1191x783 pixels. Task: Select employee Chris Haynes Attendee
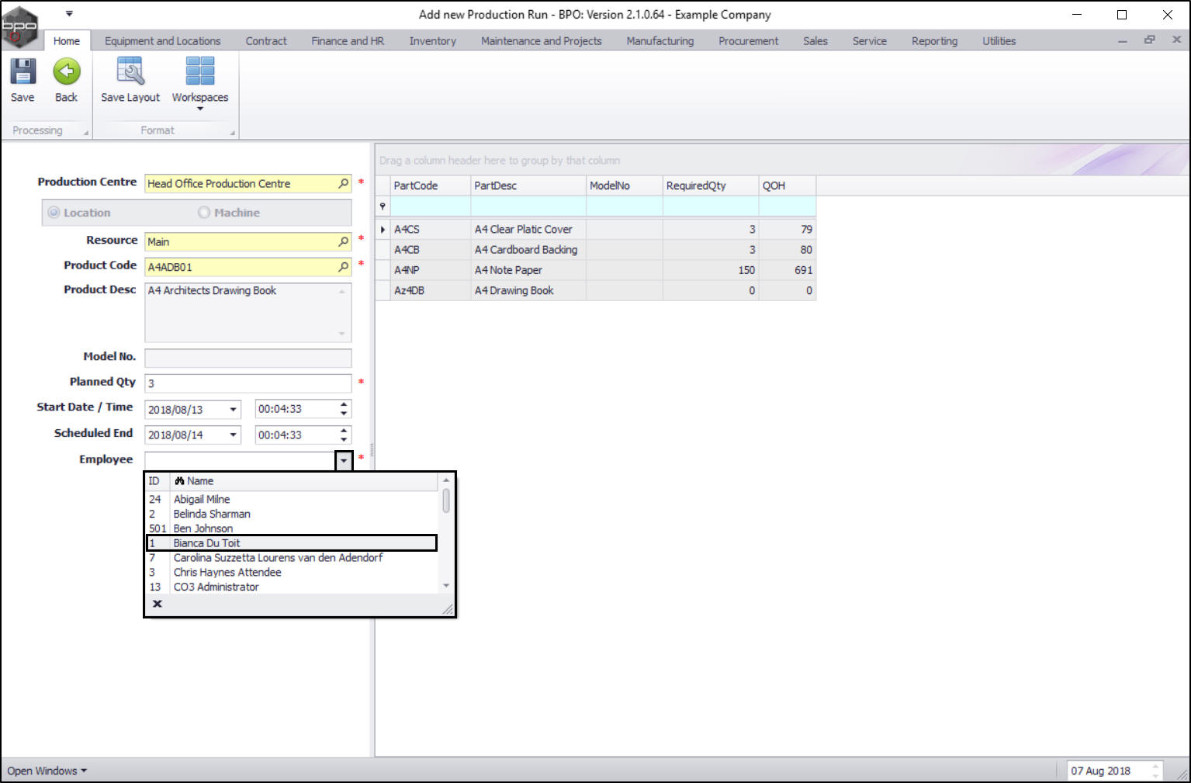pyautogui.click(x=292, y=573)
